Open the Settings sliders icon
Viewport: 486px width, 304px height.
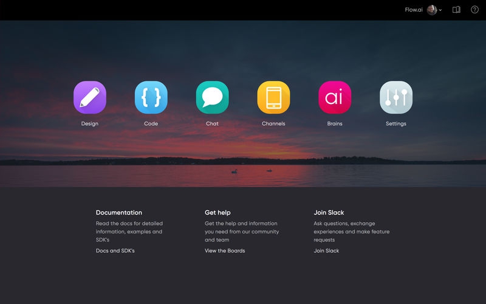click(x=396, y=97)
